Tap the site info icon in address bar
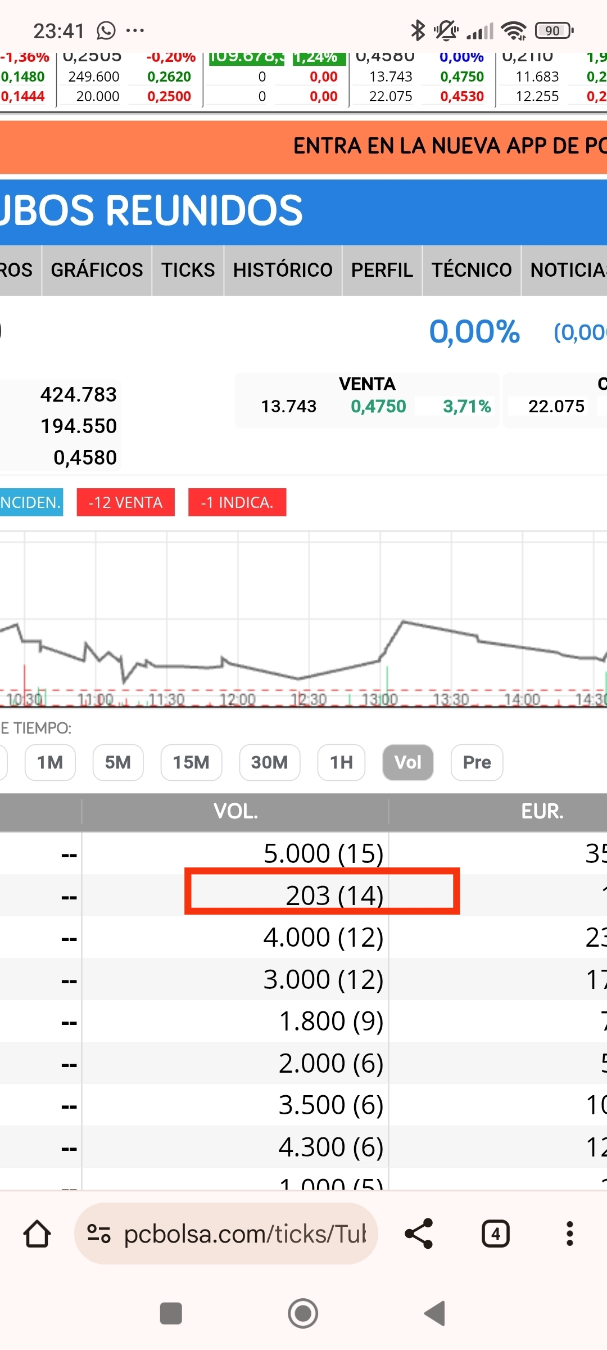 coord(99,1234)
